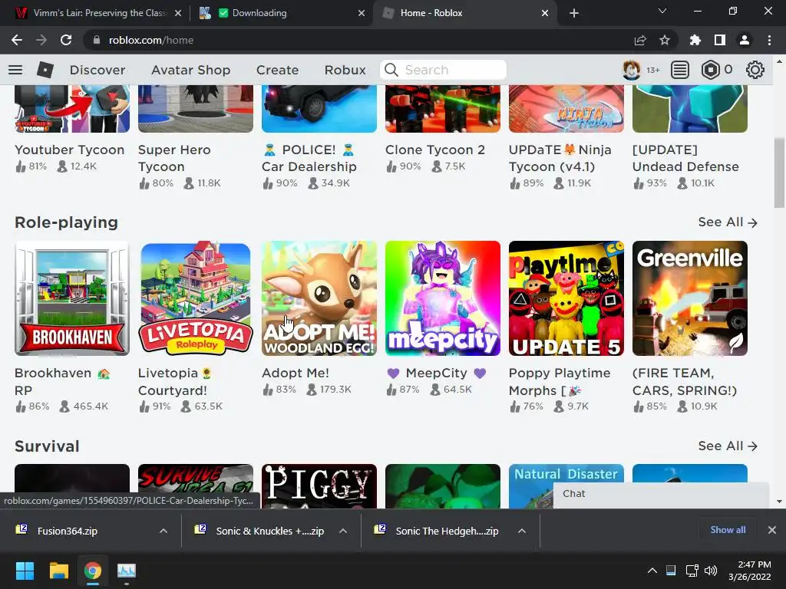Click the Super Hero Tycoon title
The width and height of the screenshot is (786, 589).
pyautogui.click(x=174, y=158)
